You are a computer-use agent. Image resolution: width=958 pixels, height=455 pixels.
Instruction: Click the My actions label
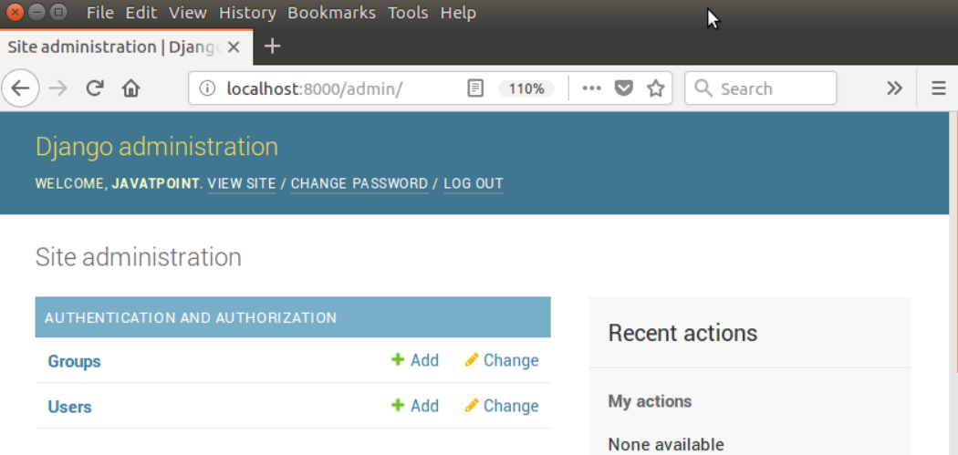coord(650,401)
